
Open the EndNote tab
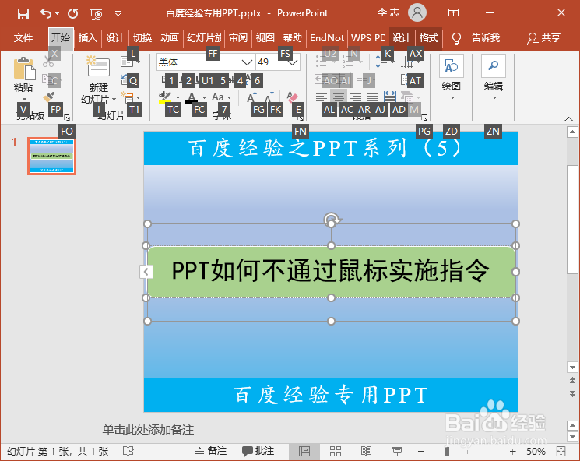click(327, 37)
